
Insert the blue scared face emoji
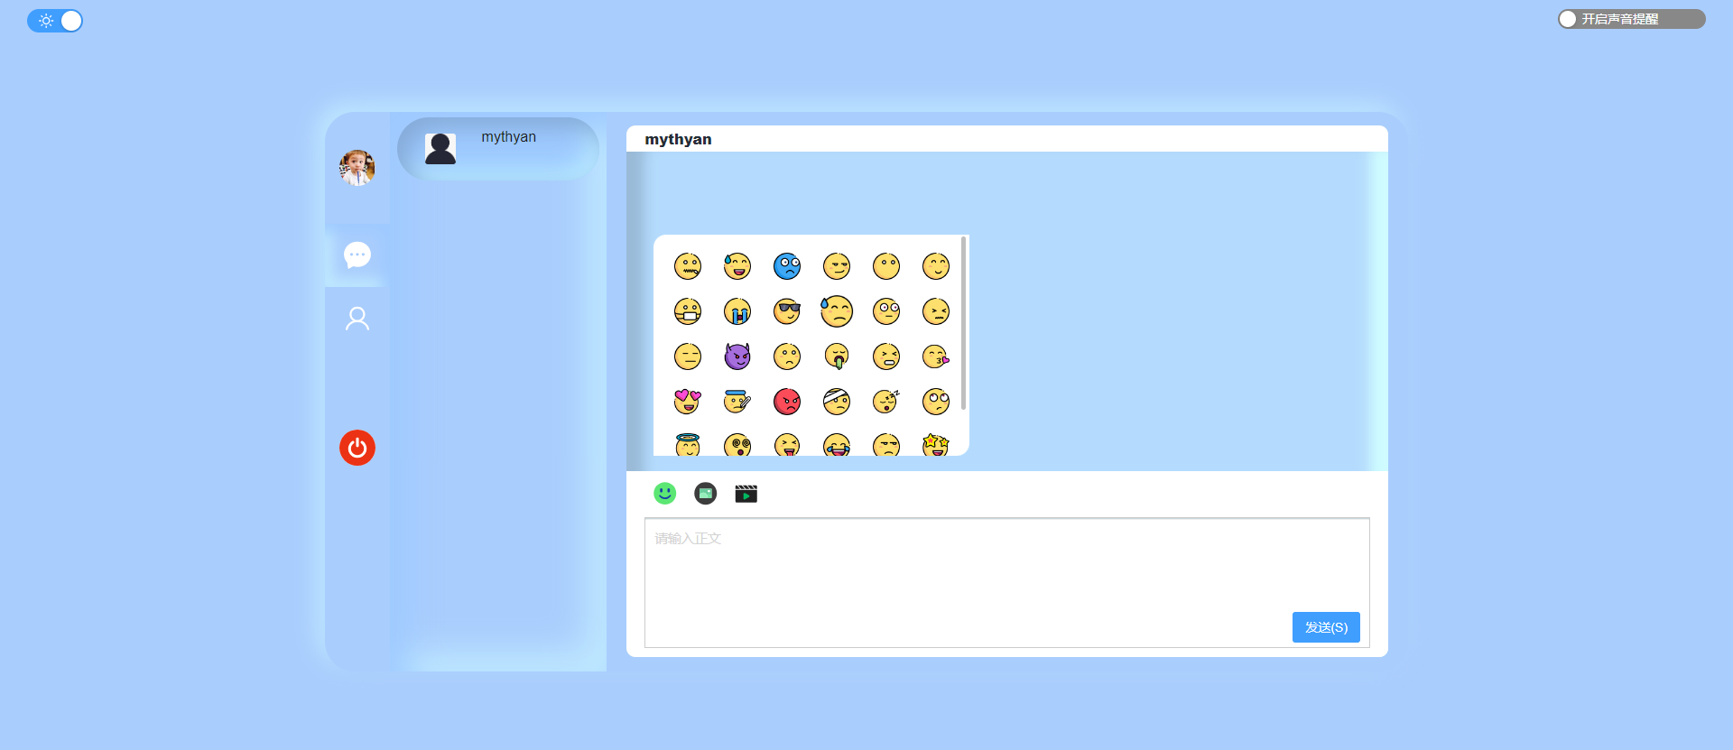[787, 266]
